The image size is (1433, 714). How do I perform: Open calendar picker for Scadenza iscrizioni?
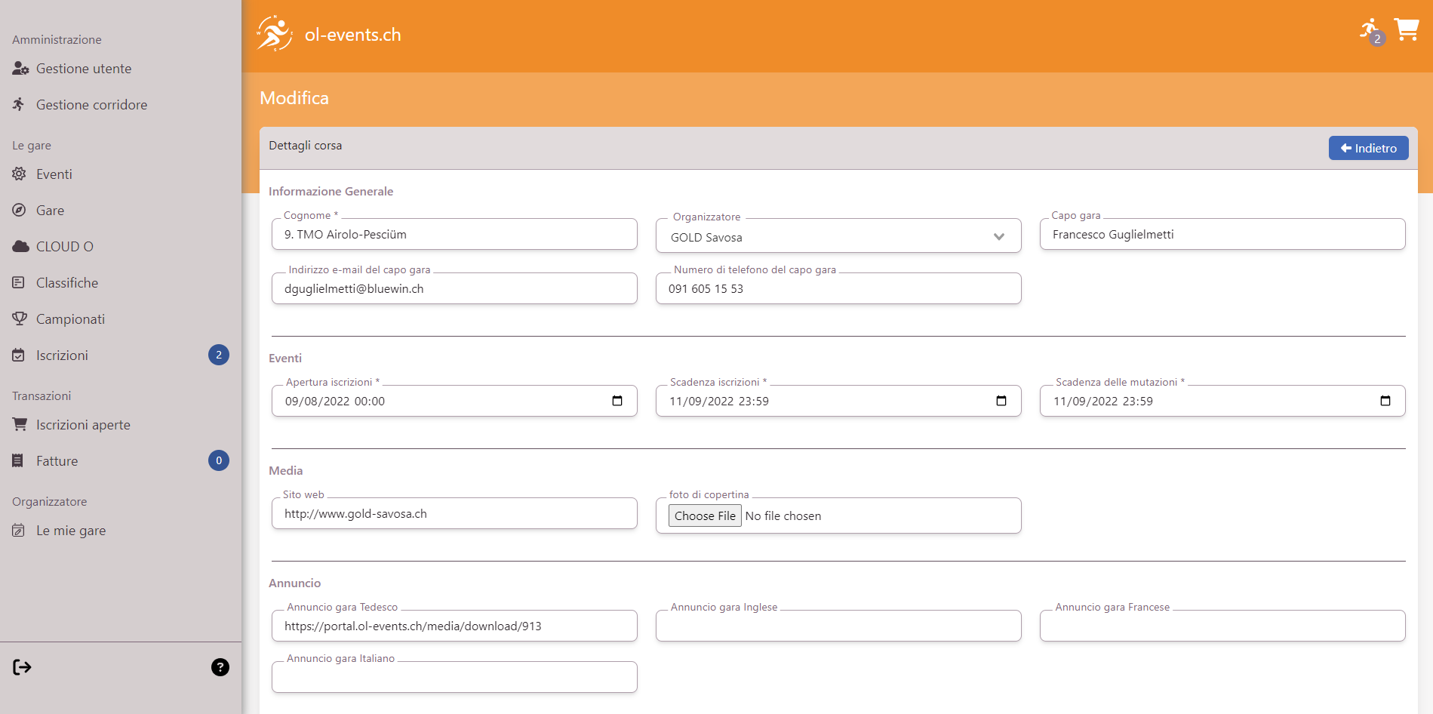1001,401
